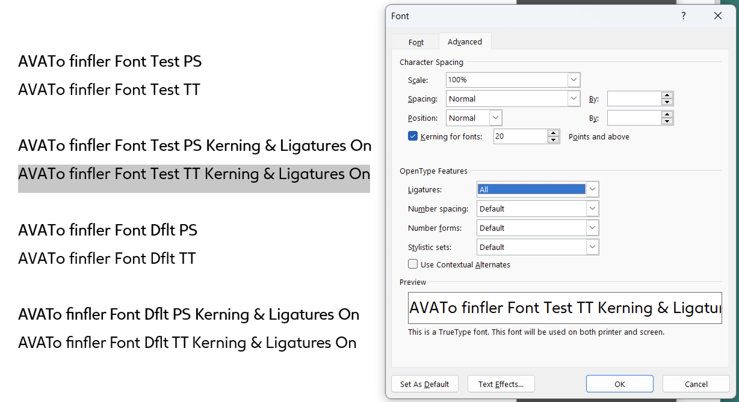The width and height of the screenshot is (739, 402).
Task: Open the Ligatures dropdown arrow
Action: click(592, 189)
